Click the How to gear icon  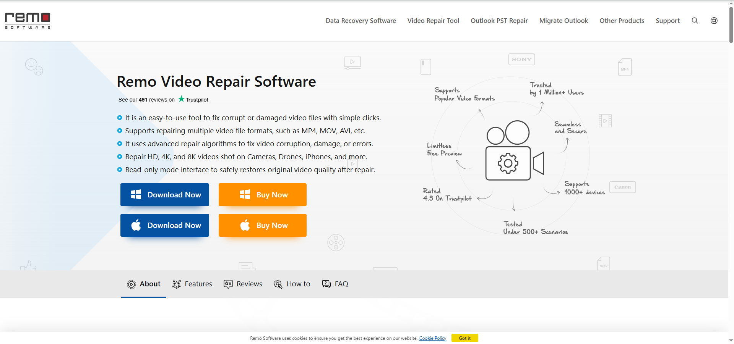click(x=278, y=284)
